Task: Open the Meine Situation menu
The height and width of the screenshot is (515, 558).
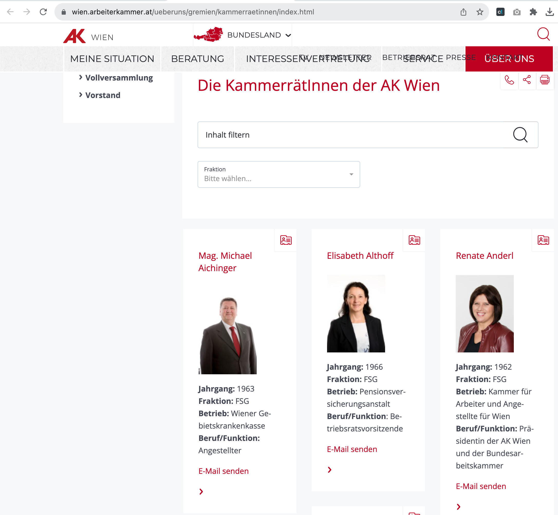Action: tap(112, 59)
